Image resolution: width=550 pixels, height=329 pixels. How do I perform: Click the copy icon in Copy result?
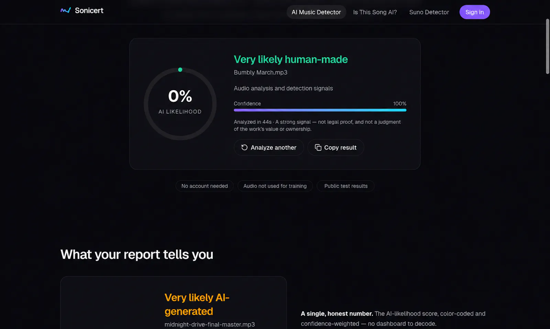click(x=318, y=147)
